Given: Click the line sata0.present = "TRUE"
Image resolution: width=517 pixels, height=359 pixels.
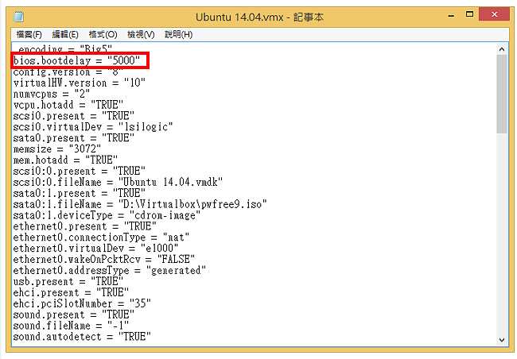Looking at the screenshot, I should tap(74, 138).
